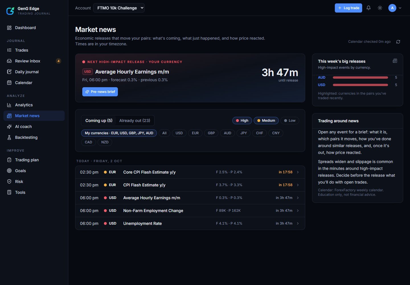Click "Calendar checked 0m ago" text
The width and height of the screenshot is (410, 285).
pyautogui.click(x=369, y=42)
